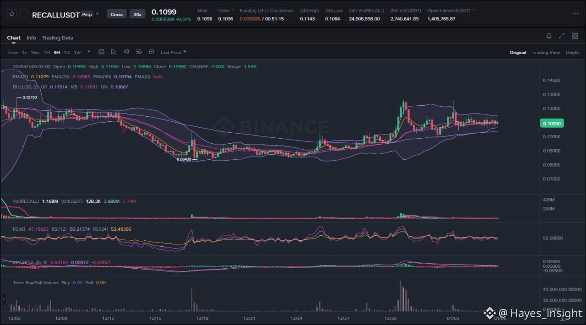The image size is (586, 325).
Task: Click the Open Interest(USDT) label
Action: [449, 11]
